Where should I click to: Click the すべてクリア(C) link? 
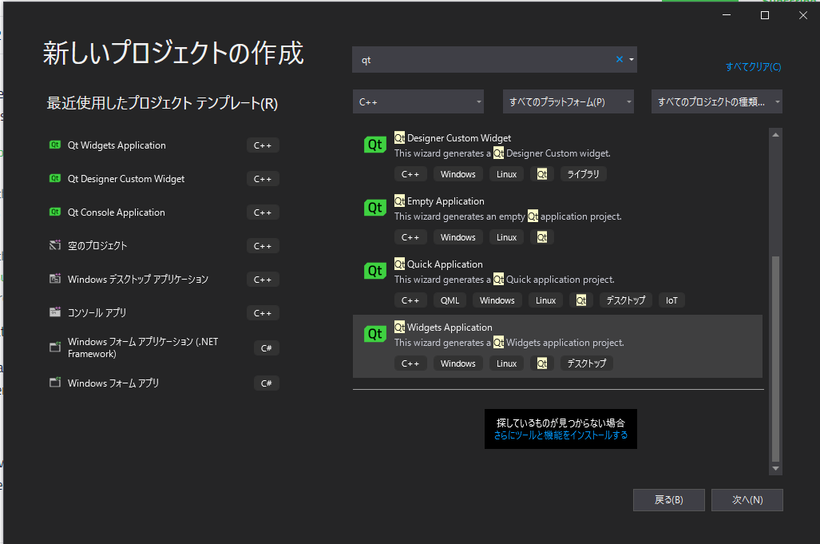tap(753, 67)
